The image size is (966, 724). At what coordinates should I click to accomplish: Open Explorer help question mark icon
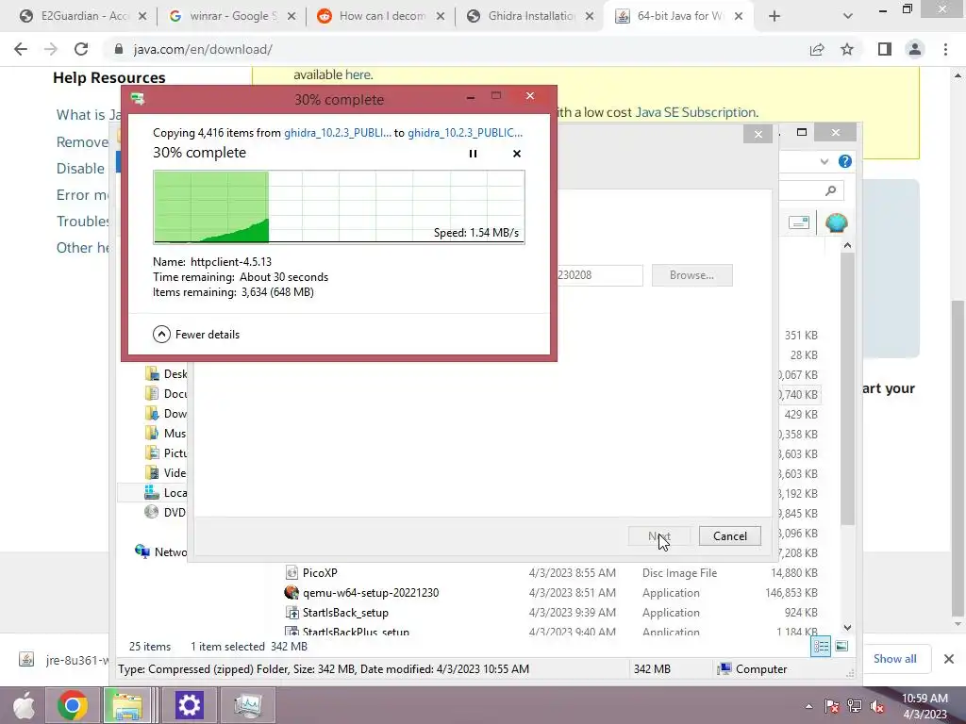click(844, 161)
